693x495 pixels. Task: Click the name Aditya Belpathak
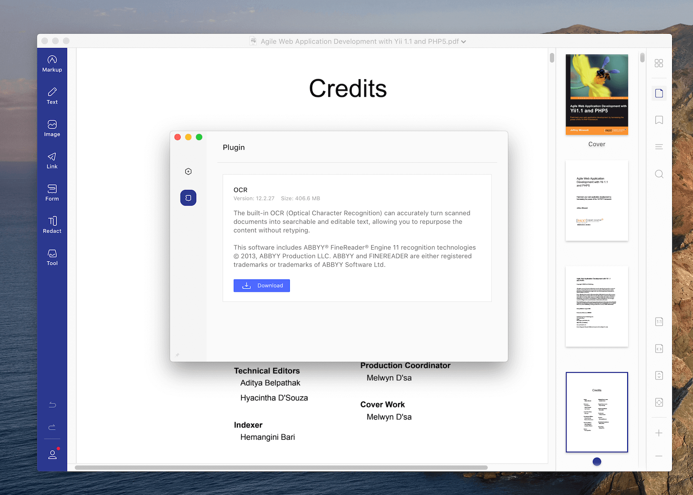(270, 383)
